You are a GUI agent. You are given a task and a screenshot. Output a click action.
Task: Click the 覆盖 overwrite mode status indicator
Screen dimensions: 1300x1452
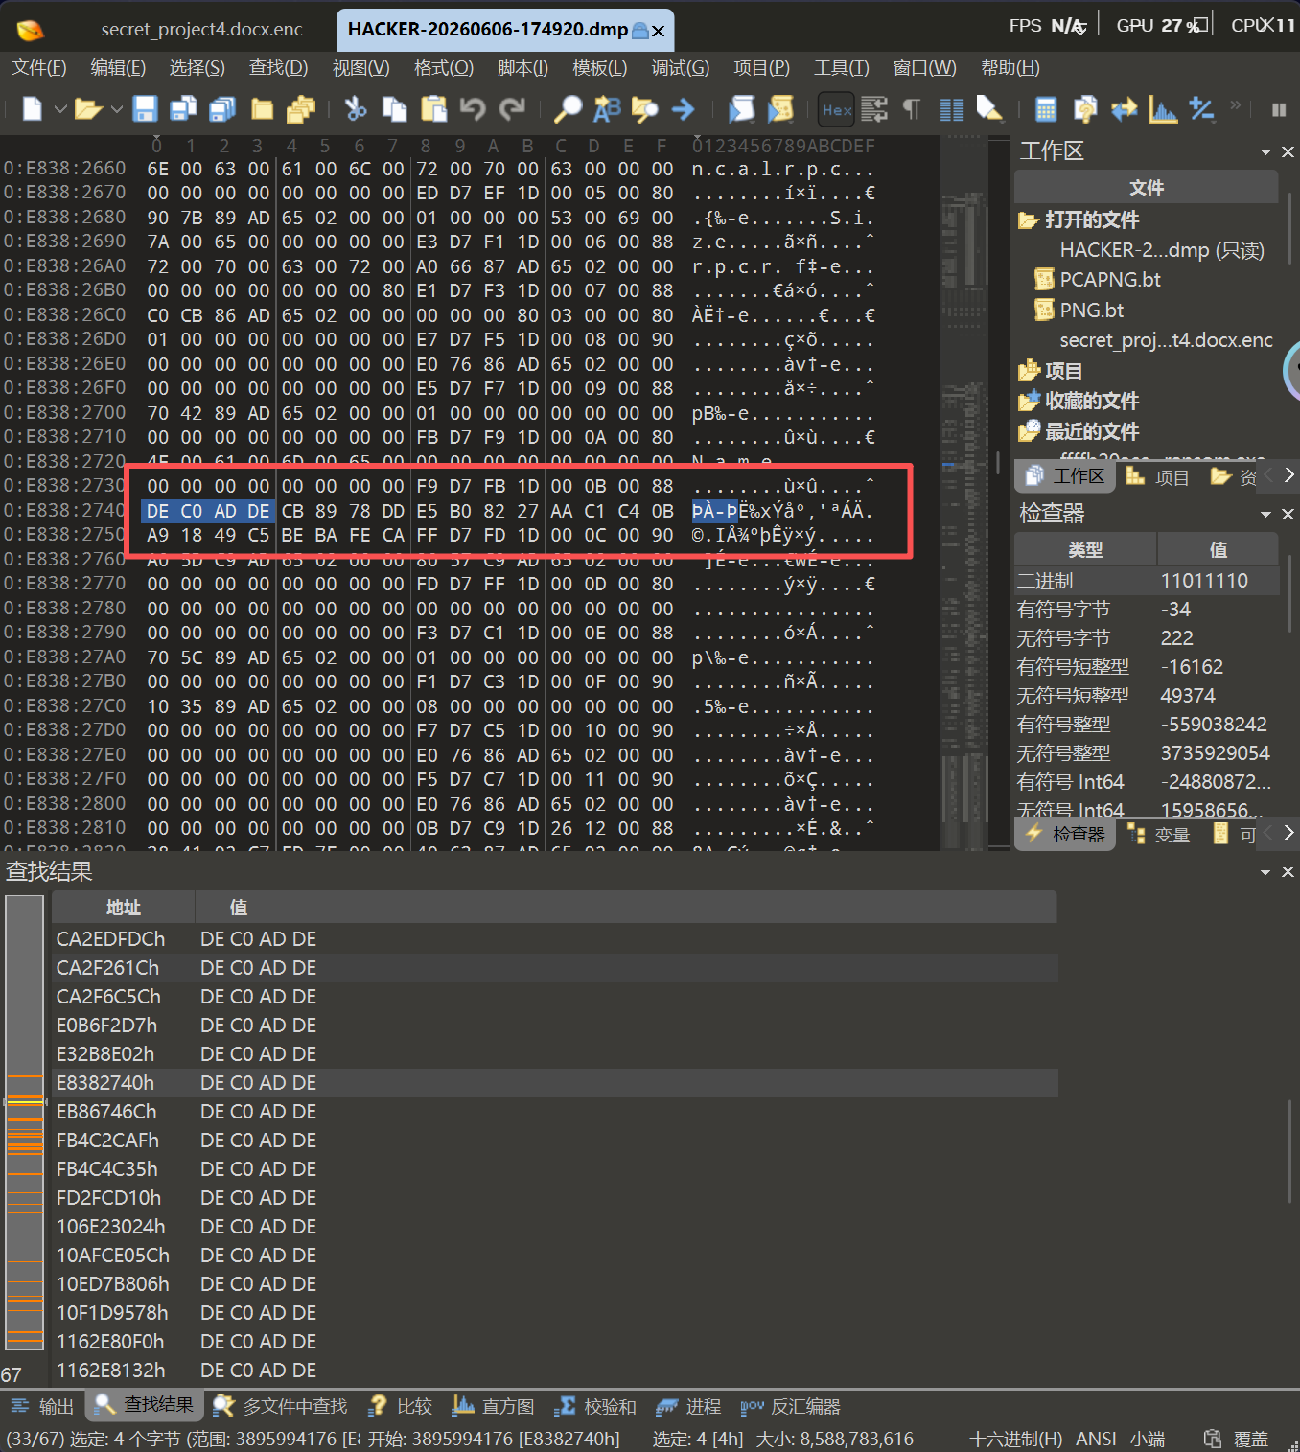1250,1439
